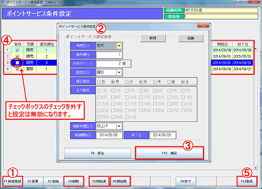
Task: Click the 終了日 column header
Action: 243,44
